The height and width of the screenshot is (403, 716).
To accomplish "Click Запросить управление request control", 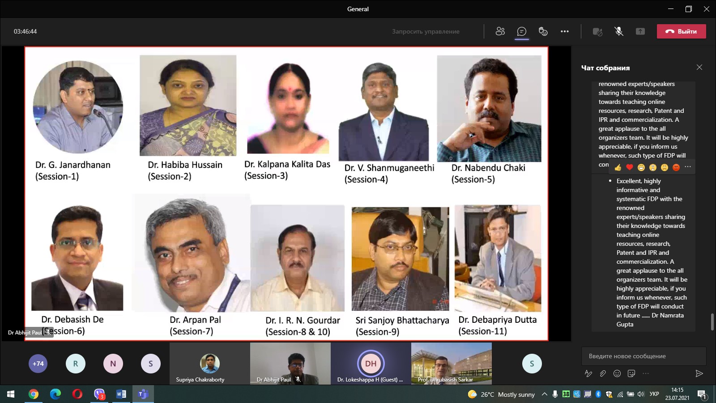I will click(x=426, y=31).
